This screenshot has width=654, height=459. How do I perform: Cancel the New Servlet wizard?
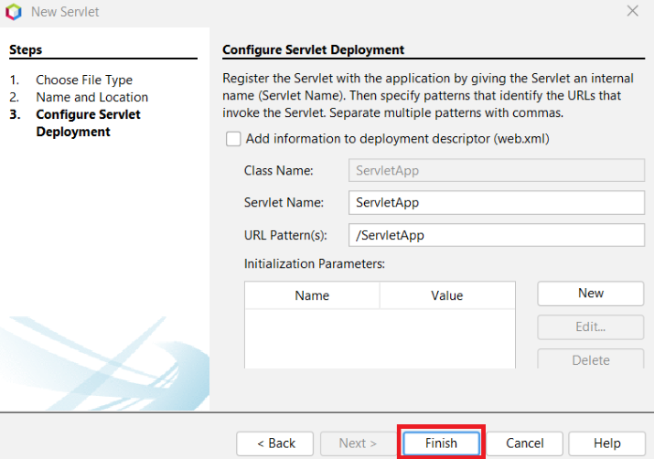pyautogui.click(x=525, y=443)
